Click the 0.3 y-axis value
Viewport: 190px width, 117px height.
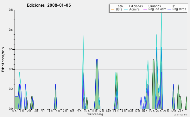coord(11,69)
